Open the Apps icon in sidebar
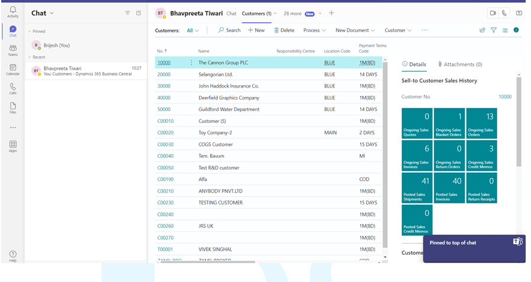This screenshot has height=282, width=531. [13, 147]
